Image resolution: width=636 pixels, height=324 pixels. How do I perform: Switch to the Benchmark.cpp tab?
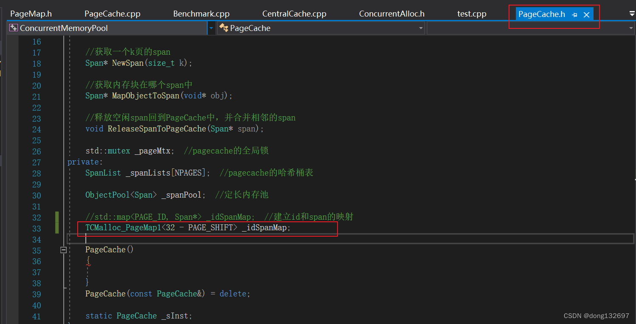(x=201, y=14)
